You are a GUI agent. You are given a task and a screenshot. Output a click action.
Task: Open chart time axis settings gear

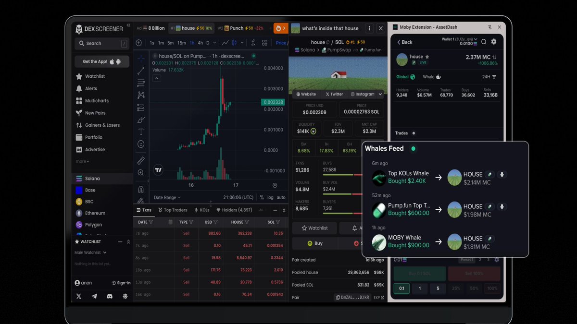click(275, 185)
